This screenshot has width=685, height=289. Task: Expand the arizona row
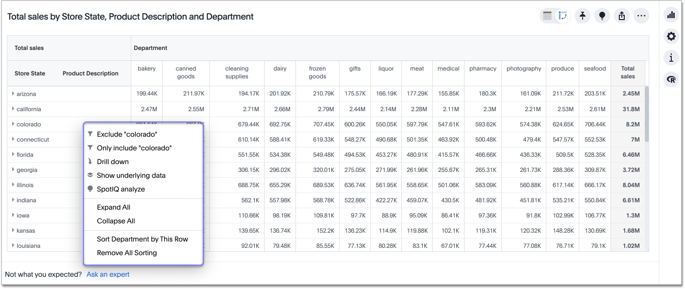[x=13, y=94]
